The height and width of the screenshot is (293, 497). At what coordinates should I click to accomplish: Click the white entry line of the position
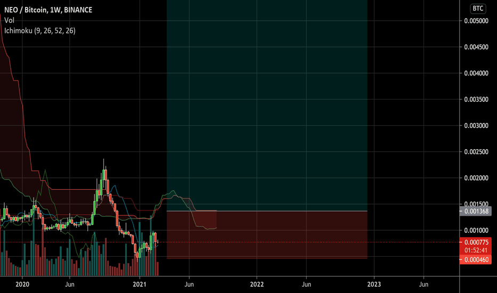click(x=267, y=211)
